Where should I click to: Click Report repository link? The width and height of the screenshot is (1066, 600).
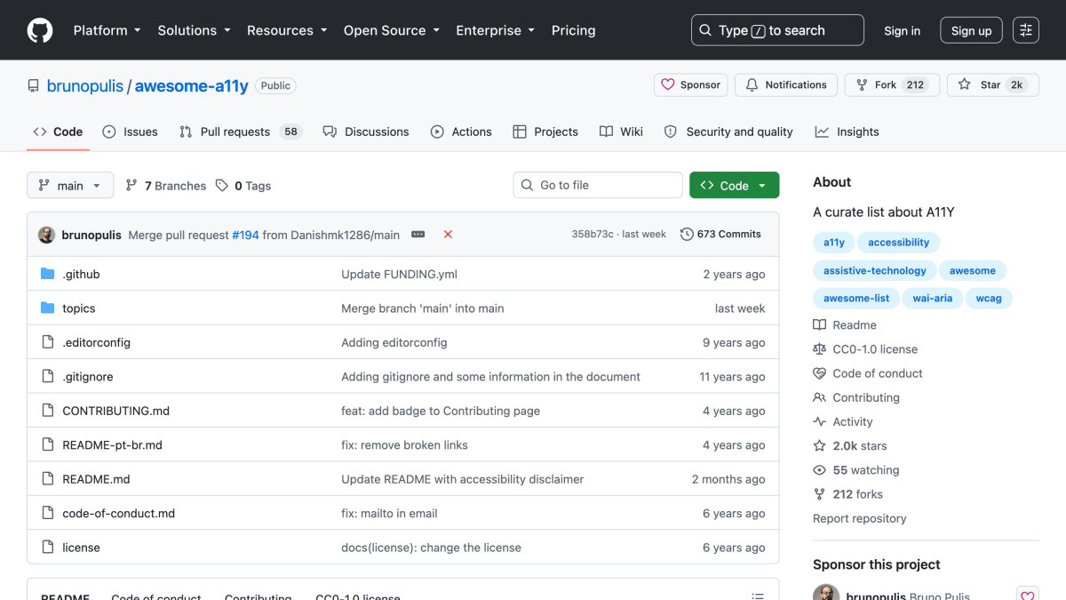859,518
